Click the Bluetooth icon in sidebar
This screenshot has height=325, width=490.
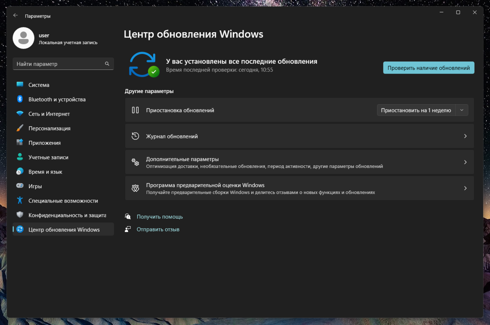[x=20, y=99]
